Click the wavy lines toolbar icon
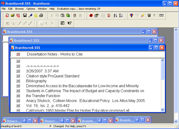This screenshot has height=129, width=179. pos(103,15)
